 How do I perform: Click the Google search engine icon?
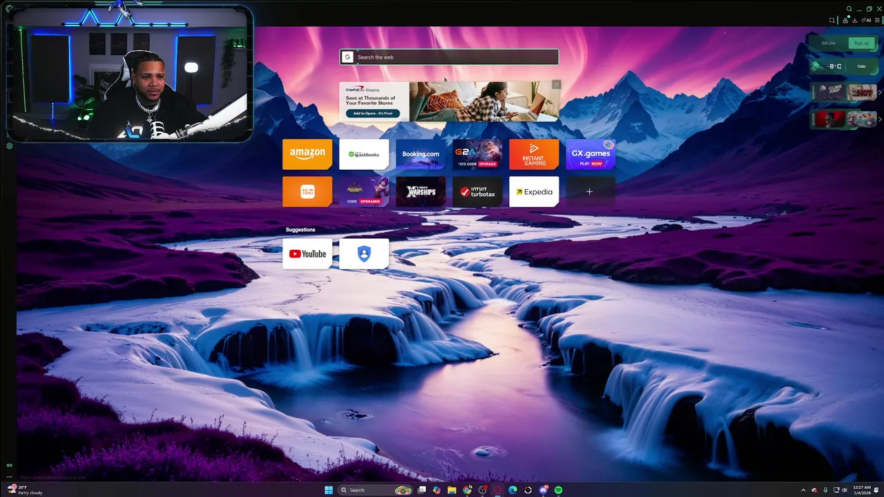[348, 57]
